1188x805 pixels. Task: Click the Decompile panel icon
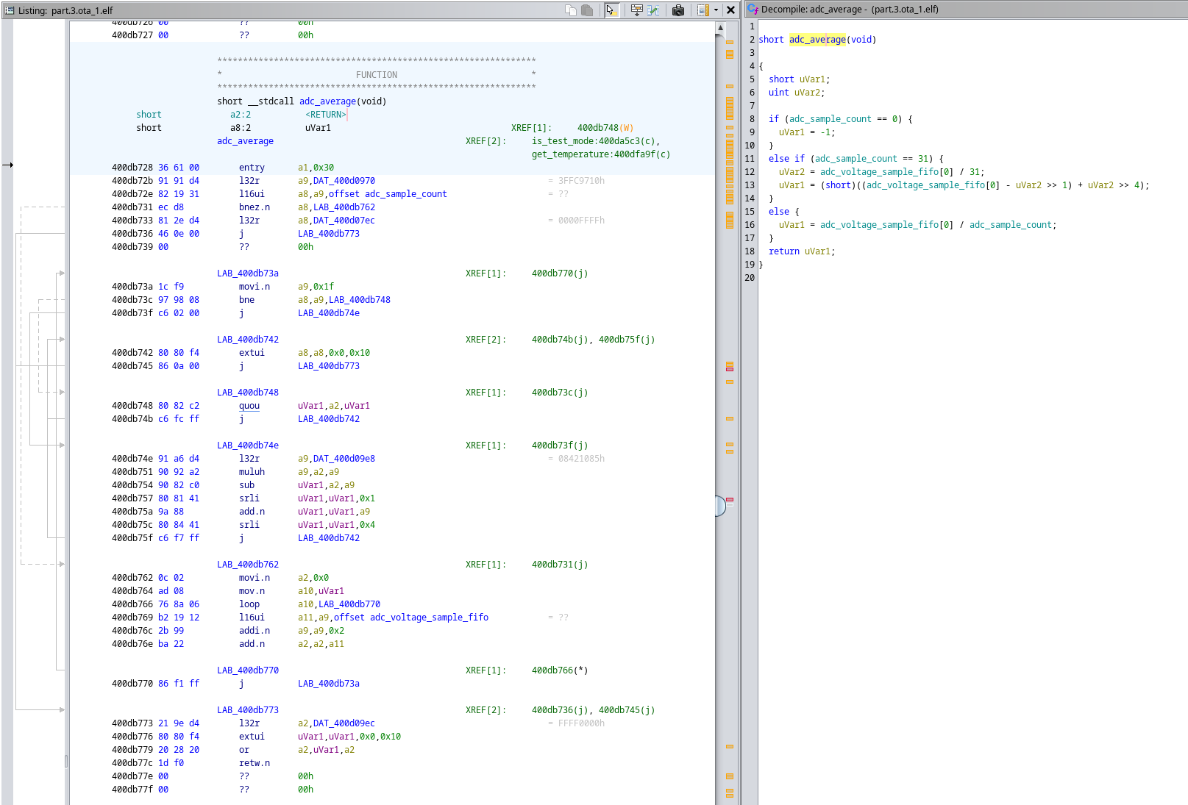pos(753,9)
